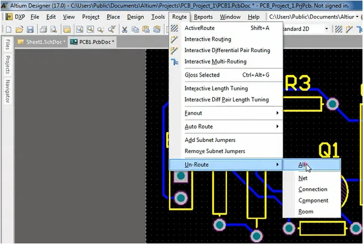Screen dimensions: 363x244
Task: Click the Q1 designator on the PCB
Action: tap(329, 150)
